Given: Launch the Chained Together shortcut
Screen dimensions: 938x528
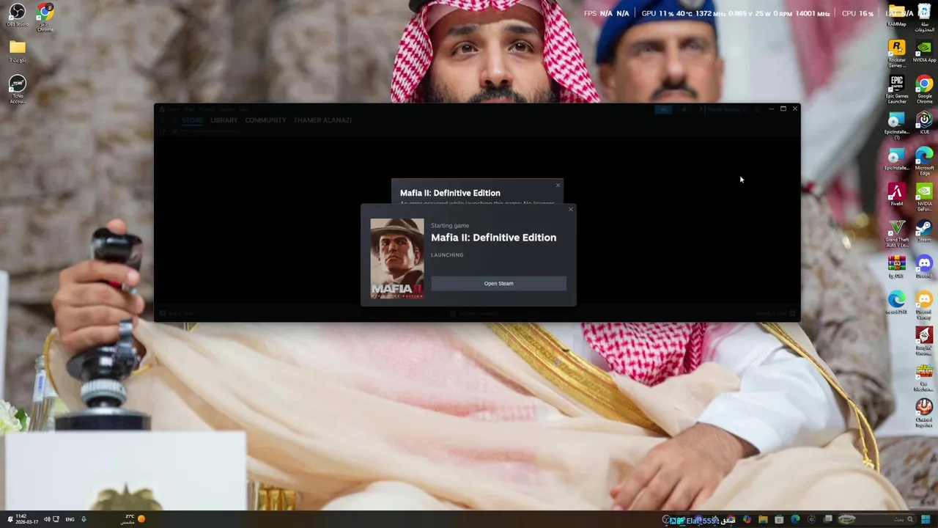Looking at the screenshot, I should coord(924,413).
